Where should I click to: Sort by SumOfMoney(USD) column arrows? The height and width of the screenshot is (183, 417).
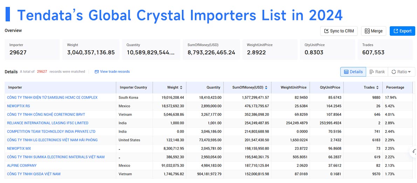[266, 87]
